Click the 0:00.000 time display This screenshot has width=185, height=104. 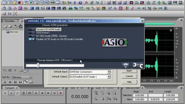point(80,96)
